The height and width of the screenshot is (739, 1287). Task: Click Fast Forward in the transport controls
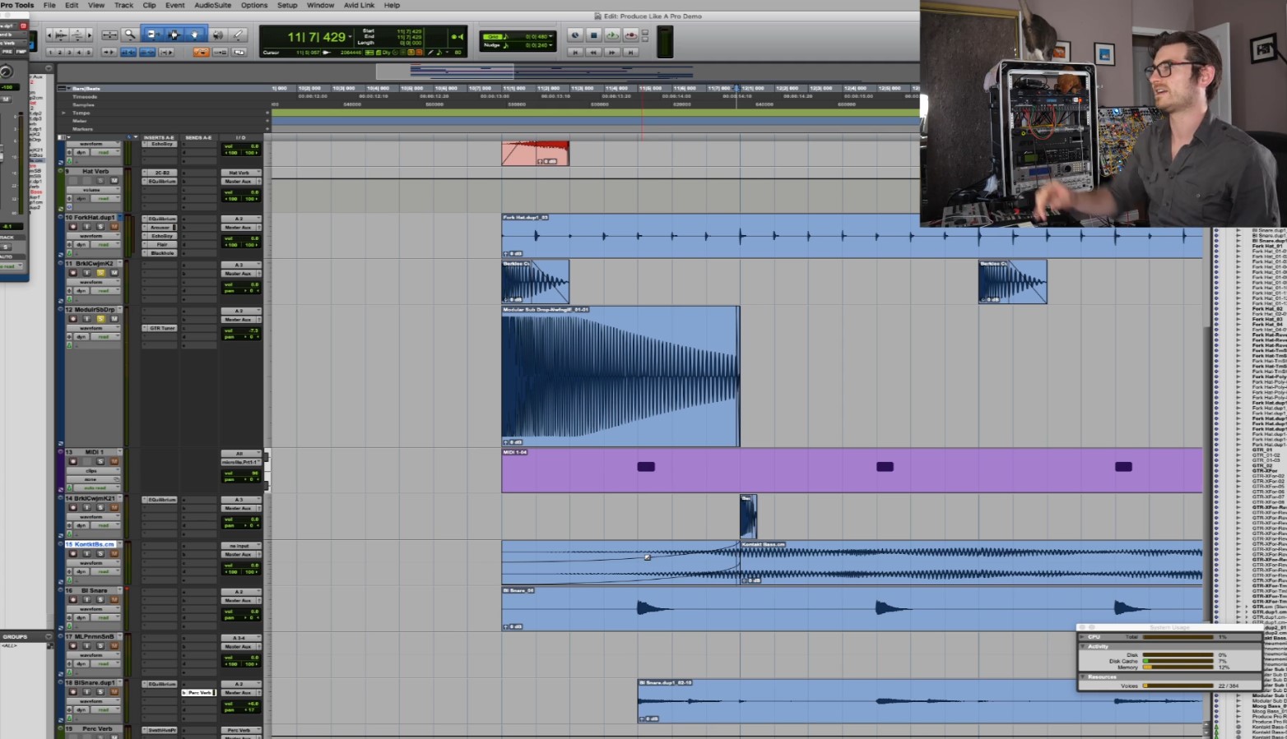click(612, 52)
